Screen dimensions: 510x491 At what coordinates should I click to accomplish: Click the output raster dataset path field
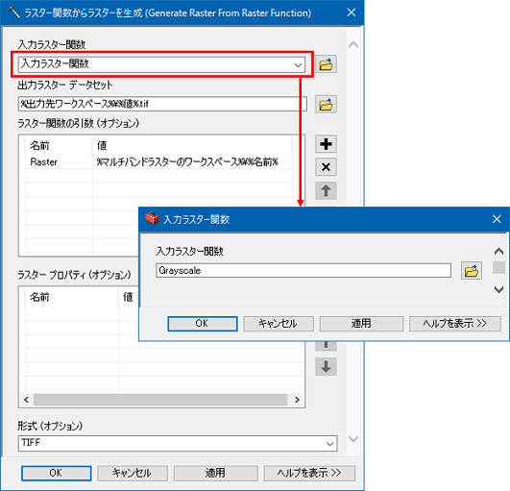click(162, 104)
